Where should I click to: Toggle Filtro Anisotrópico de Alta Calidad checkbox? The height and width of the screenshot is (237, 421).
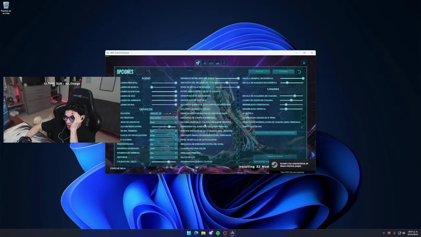coord(238,92)
